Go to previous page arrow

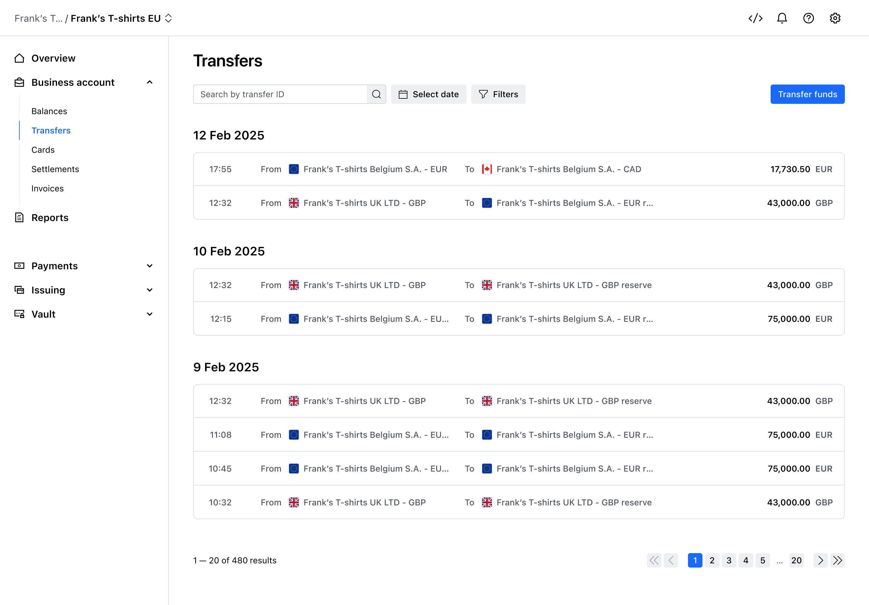pyautogui.click(x=671, y=560)
